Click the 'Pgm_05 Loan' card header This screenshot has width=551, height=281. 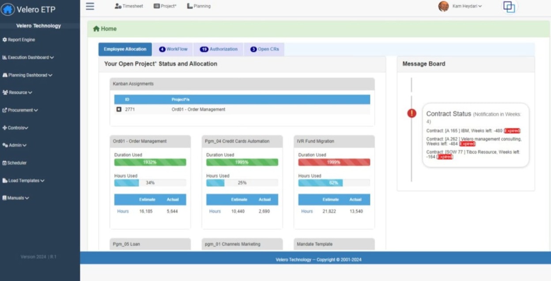point(150,244)
